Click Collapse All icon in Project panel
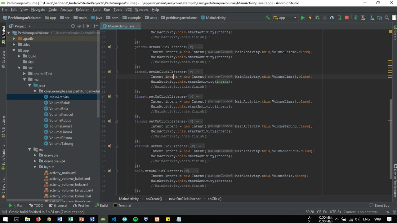The width and height of the screenshot is (397, 223). coord(79,26)
